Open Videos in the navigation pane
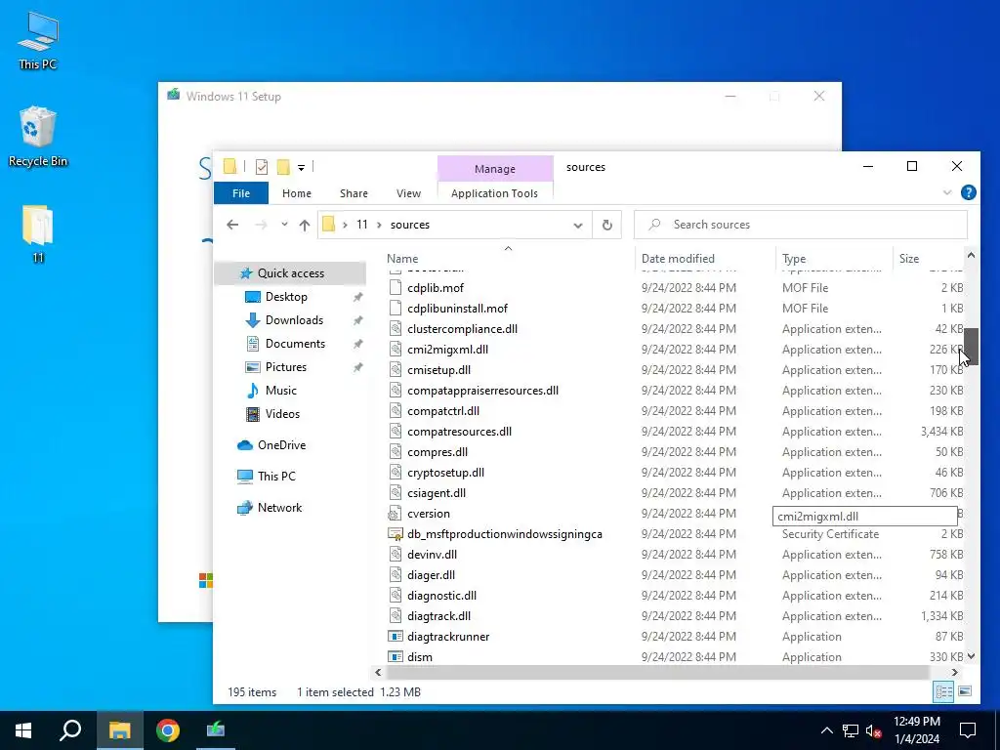This screenshot has width=1000, height=750. click(x=282, y=414)
